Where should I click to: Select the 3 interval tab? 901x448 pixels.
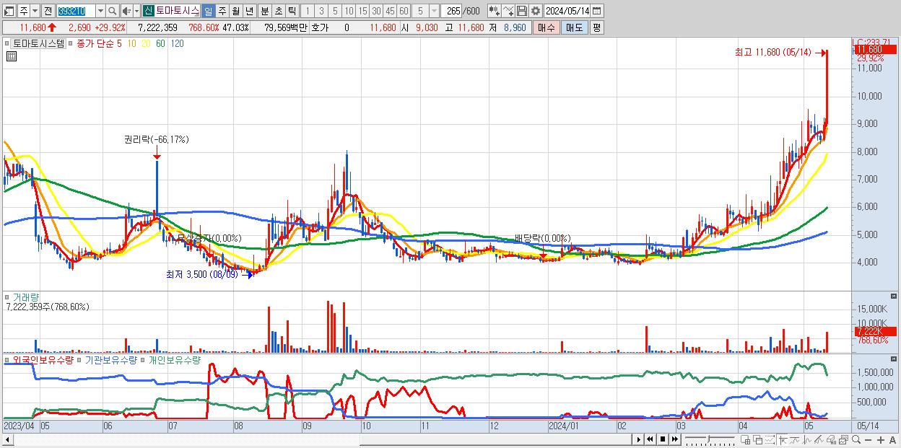[321, 11]
